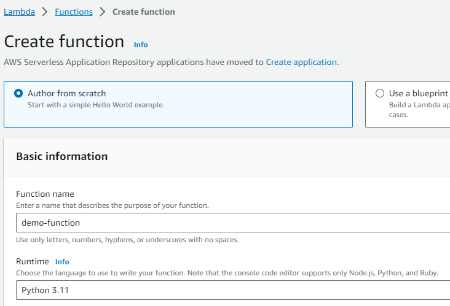Choose the Use a blueprint radio button
This screenshot has height=306, width=450.
380,94
